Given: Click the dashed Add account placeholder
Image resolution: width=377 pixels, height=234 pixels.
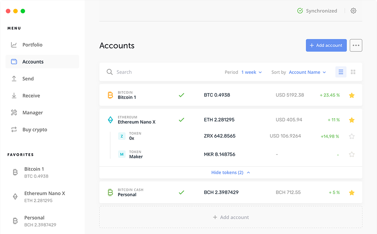Looking at the screenshot, I should [231, 217].
